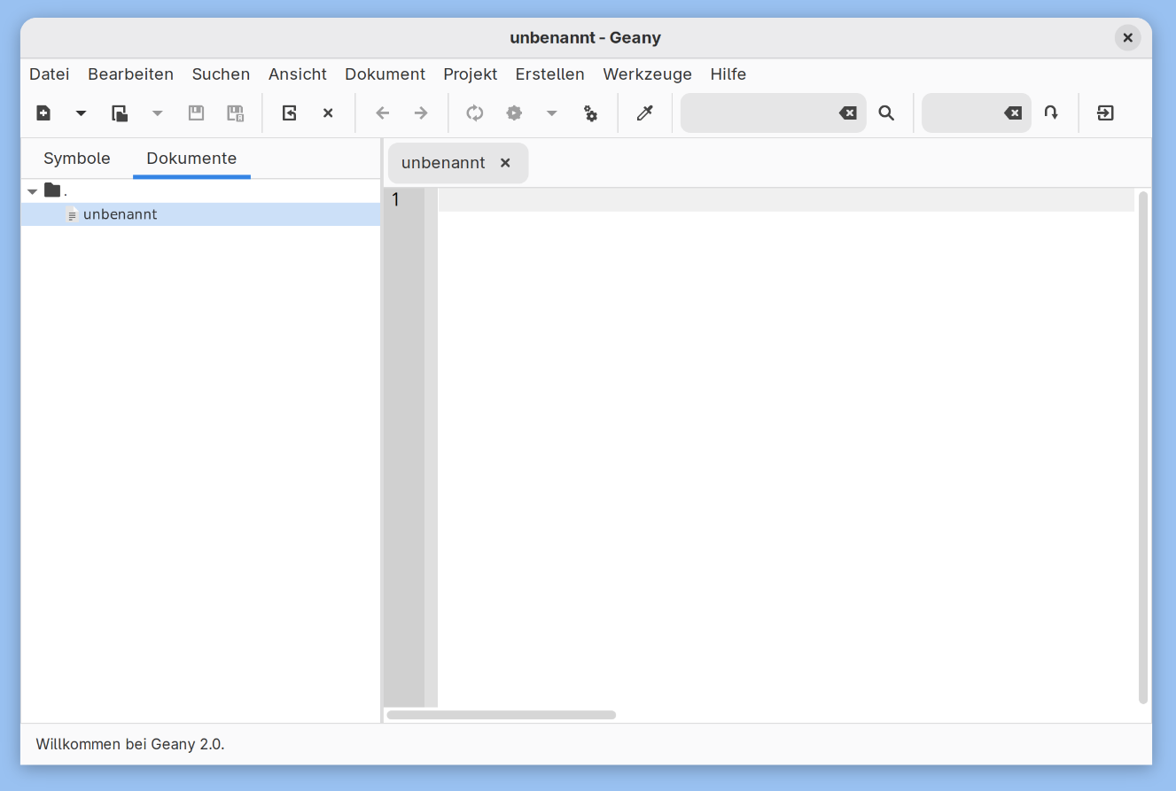The width and height of the screenshot is (1176, 791).
Task: Click the Run/Execute gears icon
Action: pyautogui.click(x=591, y=113)
